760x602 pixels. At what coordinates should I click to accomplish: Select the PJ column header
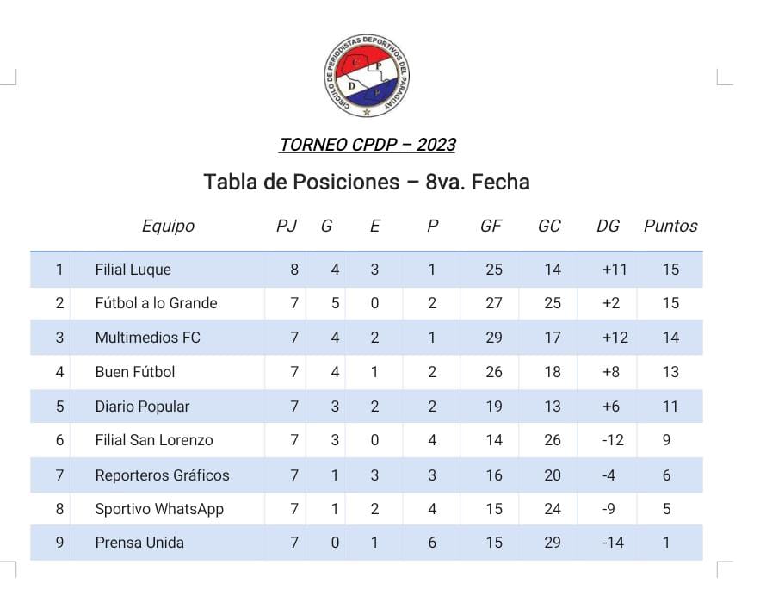click(x=287, y=226)
